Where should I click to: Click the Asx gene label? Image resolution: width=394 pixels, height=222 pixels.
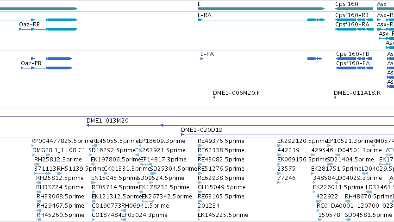[381, 4]
